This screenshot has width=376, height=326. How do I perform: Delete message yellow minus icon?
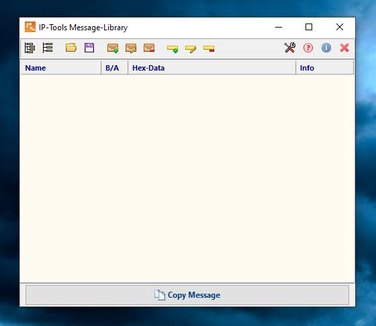pyautogui.click(x=209, y=48)
